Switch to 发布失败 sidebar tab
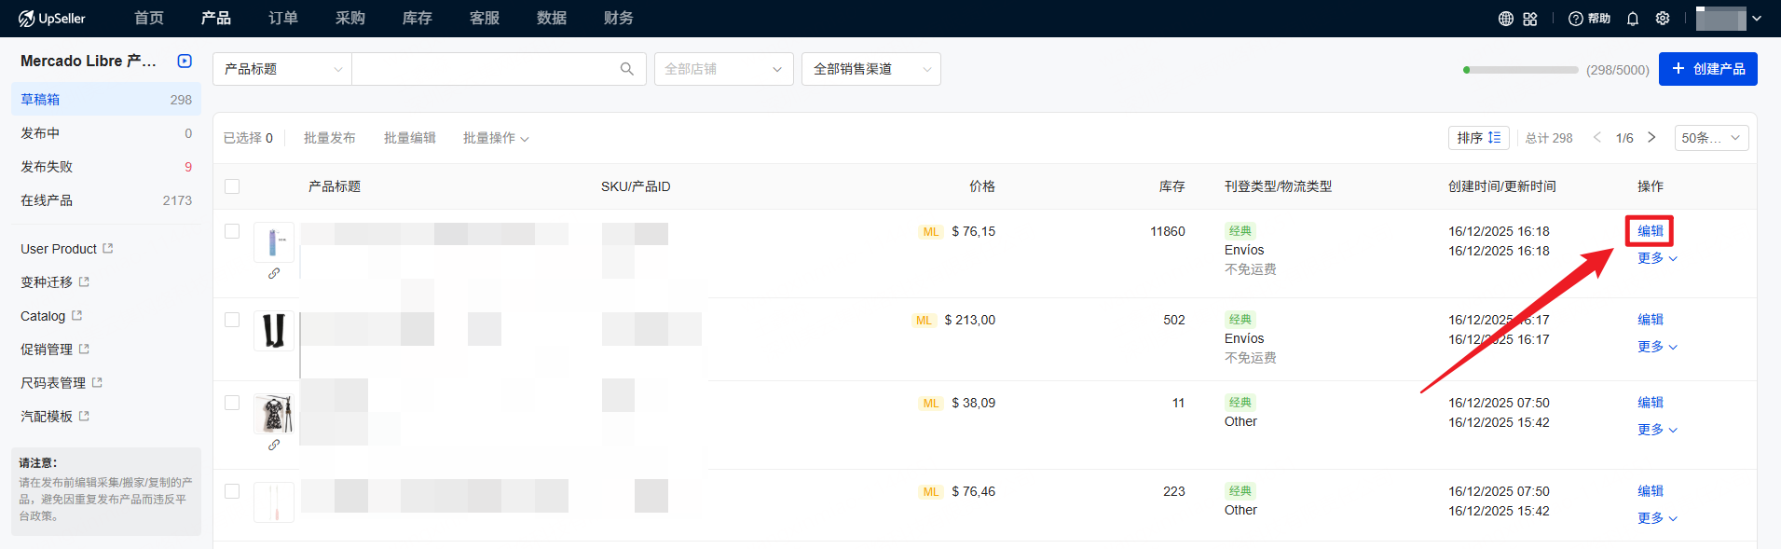This screenshot has height=549, width=1781. 47,167
